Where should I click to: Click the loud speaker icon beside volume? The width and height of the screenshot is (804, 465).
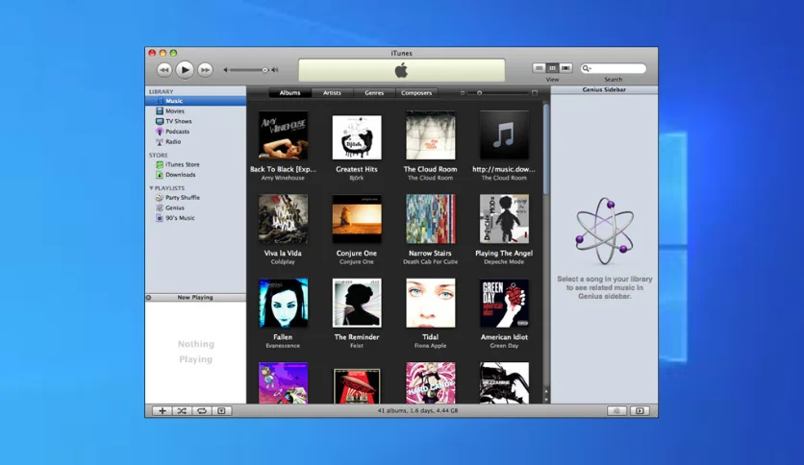coord(275,70)
